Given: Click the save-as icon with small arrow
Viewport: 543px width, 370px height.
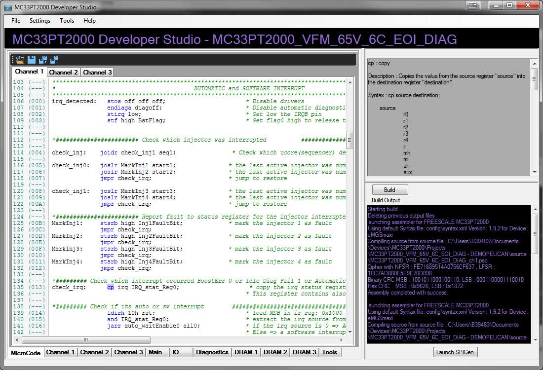Looking at the screenshot, I should (43, 60).
